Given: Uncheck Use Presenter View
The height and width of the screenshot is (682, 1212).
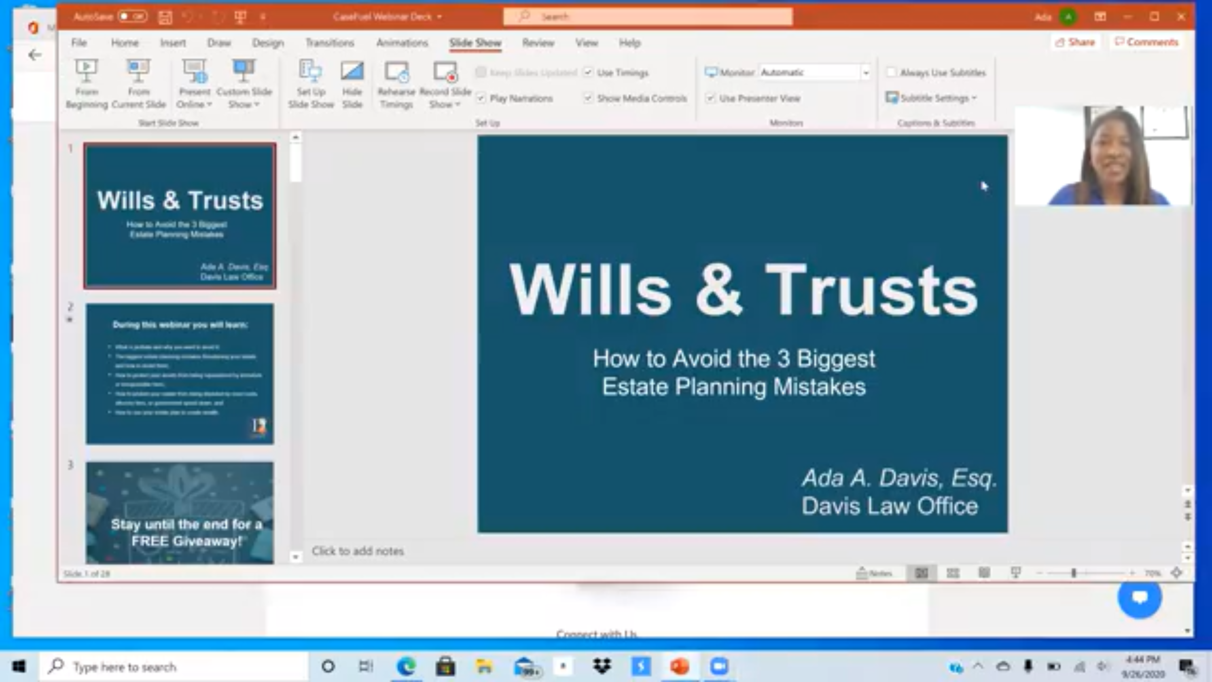Looking at the screenshot, I should pyautogui.click(x=710, y=99).
